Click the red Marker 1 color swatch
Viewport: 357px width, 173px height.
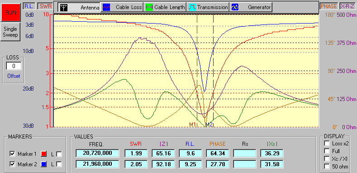[43, 154]
